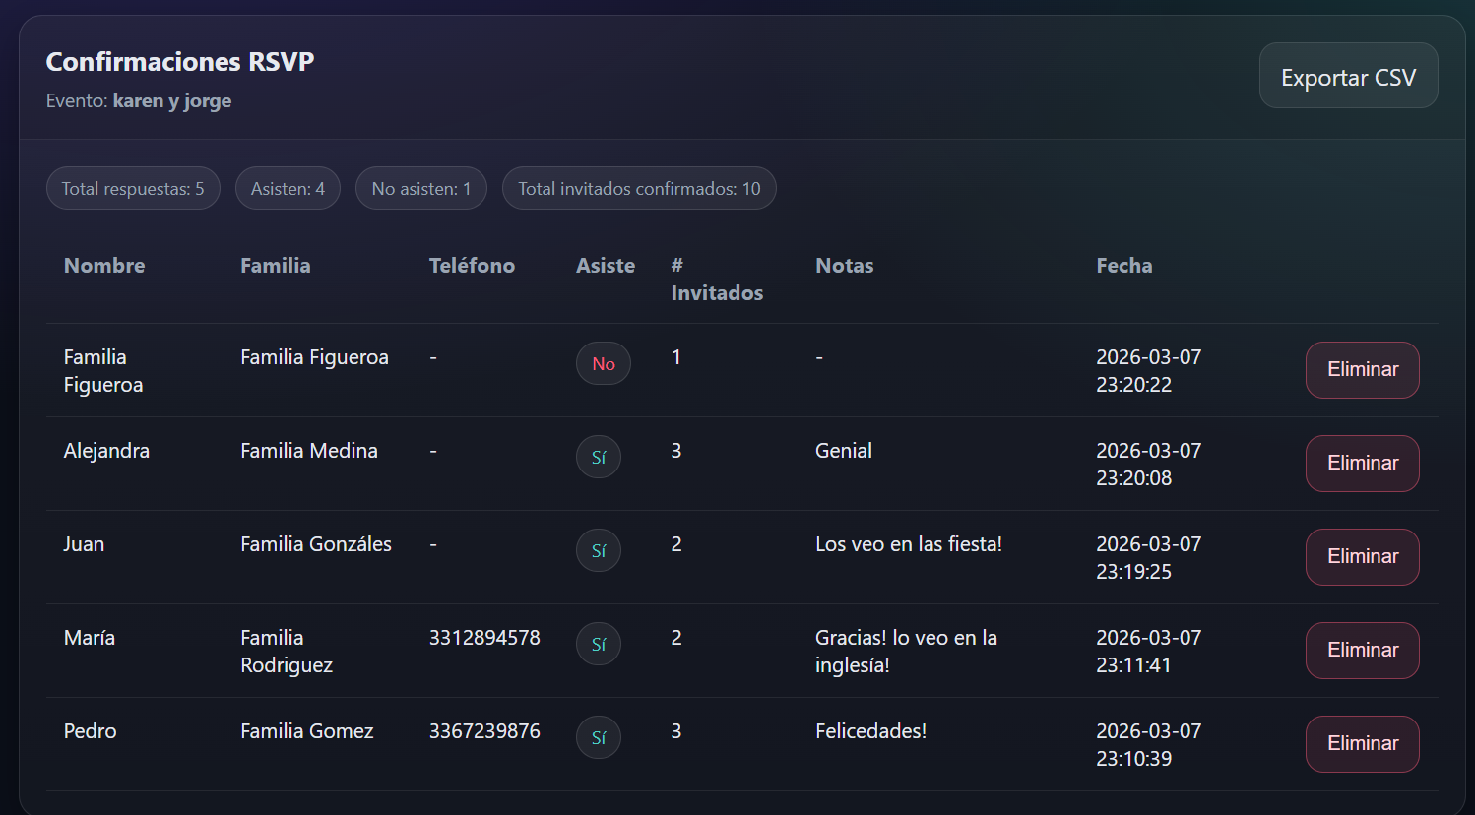Click phone number 3312894578
Image resolution: width=1475 pixels, height=815 pixels.
484,638
